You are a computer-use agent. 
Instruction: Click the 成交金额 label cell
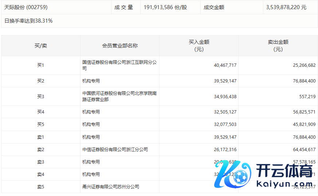click(214, 7)
